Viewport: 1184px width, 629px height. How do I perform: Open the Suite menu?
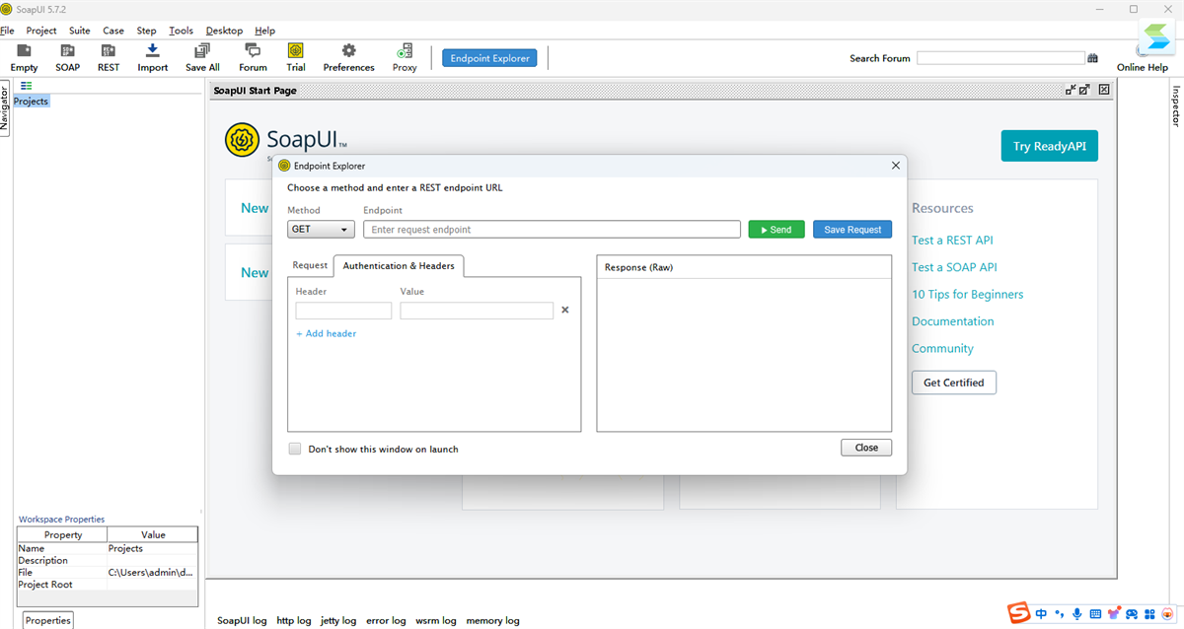tap(80, 31)
